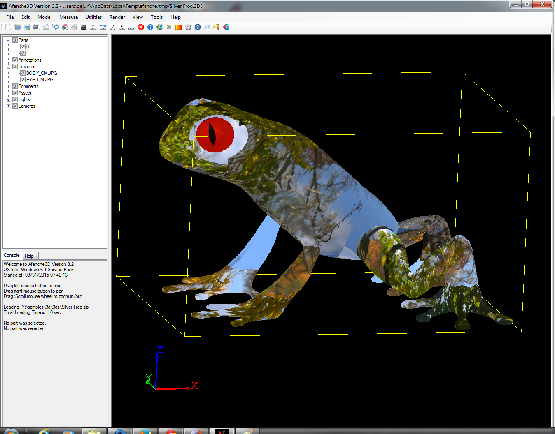Image resolution: width=555 pixels, height=434 pixels.
Task: Toggle the Annotations checkbox
Action: point(15,60)
